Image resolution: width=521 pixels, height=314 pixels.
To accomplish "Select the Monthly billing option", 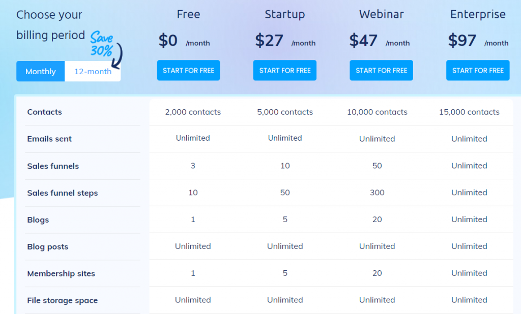I will [41, 71].
